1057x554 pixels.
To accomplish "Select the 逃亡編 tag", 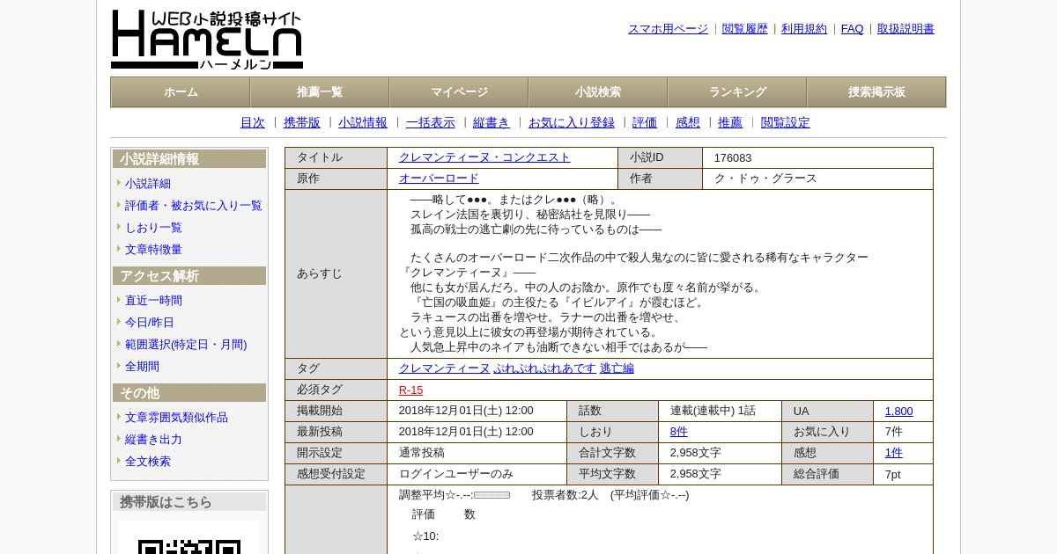I will coord(617,368).
